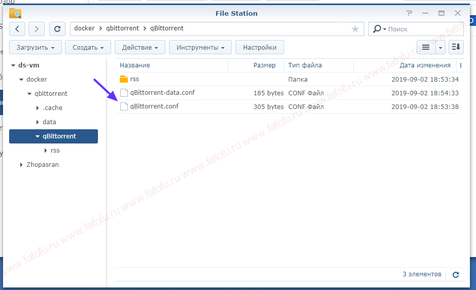Viewport: 476px width, 290px height.
Task: Collapse the selected qBittorrent tree node
Action: [x=38, y=136]
